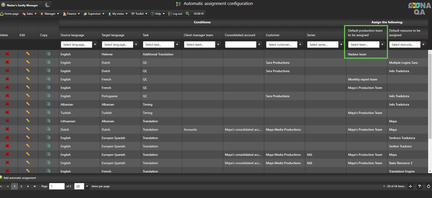Delete the English to Hebrew assignment row
This screenshot has height=198, width=432.
(7, 54)
